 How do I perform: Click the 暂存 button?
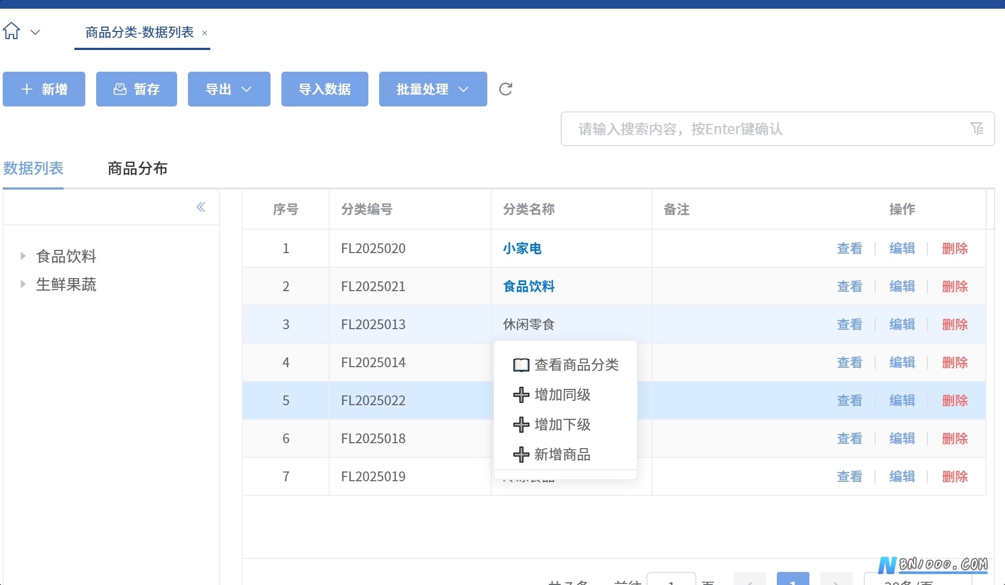pos(136,89)
